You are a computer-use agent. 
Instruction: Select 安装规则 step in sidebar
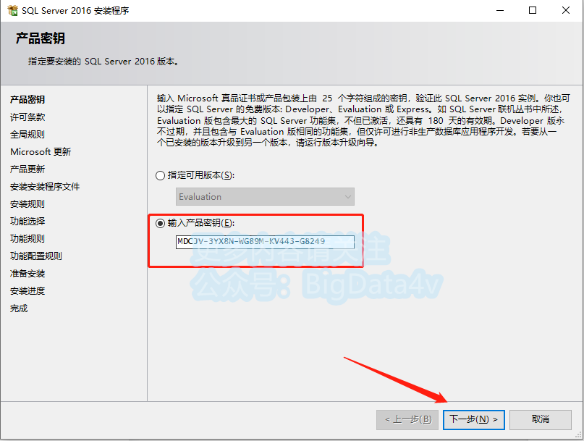coord(27,204)
